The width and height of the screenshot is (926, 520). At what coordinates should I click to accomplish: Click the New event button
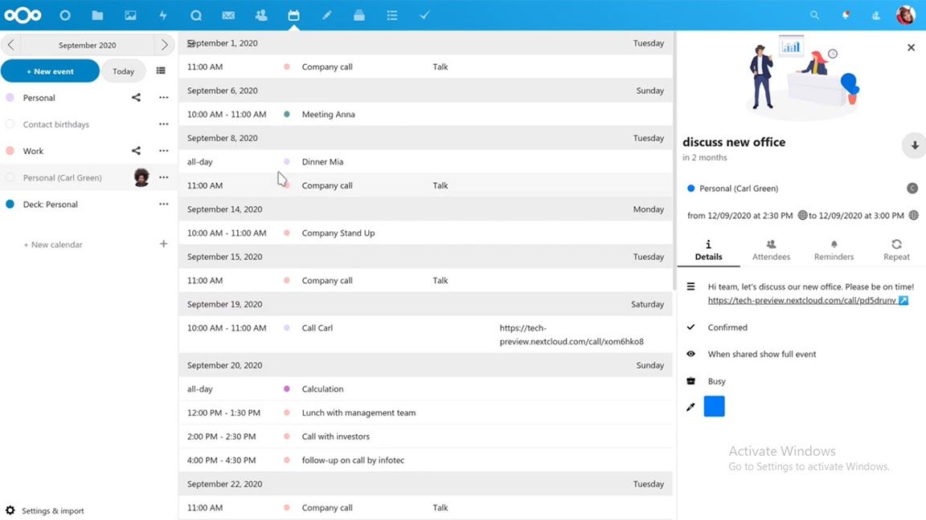coord(50,71)
